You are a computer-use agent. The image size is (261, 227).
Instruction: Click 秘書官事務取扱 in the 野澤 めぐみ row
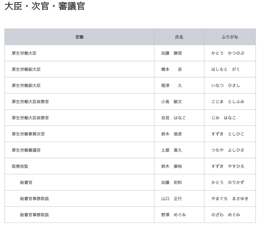click(34, 215)
